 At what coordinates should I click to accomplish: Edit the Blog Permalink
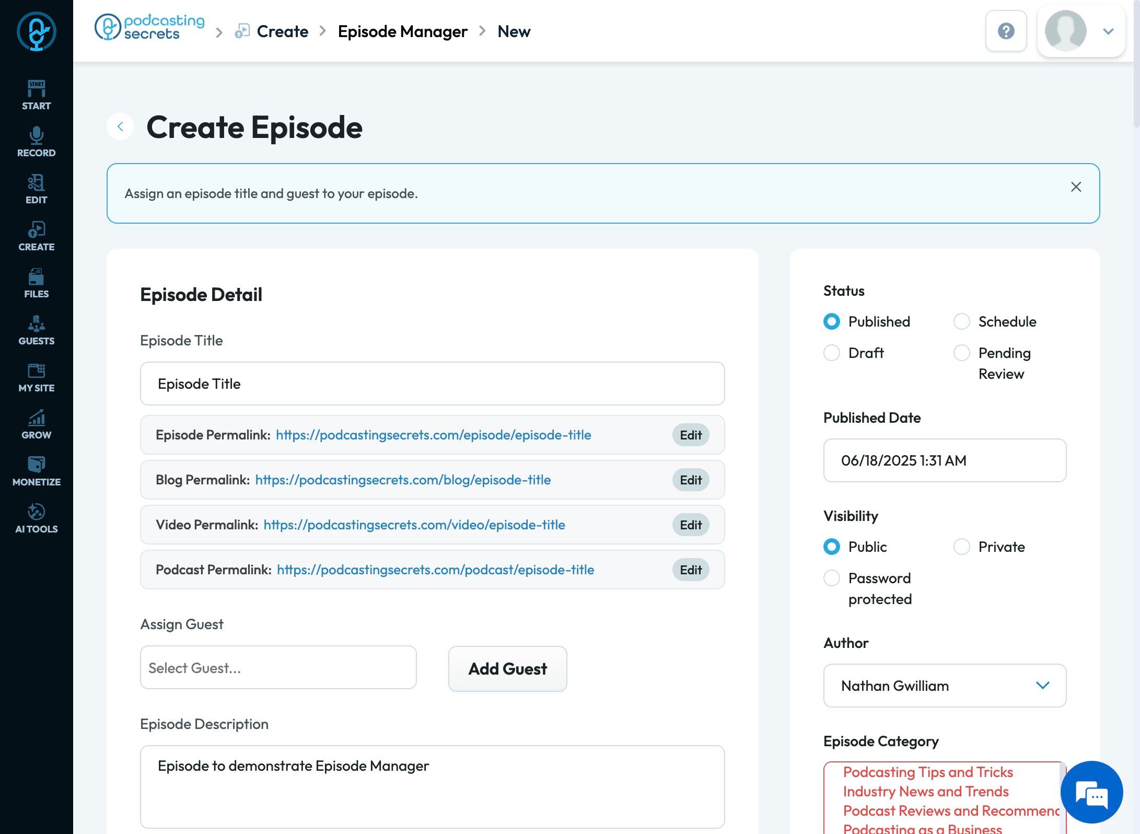690,480
